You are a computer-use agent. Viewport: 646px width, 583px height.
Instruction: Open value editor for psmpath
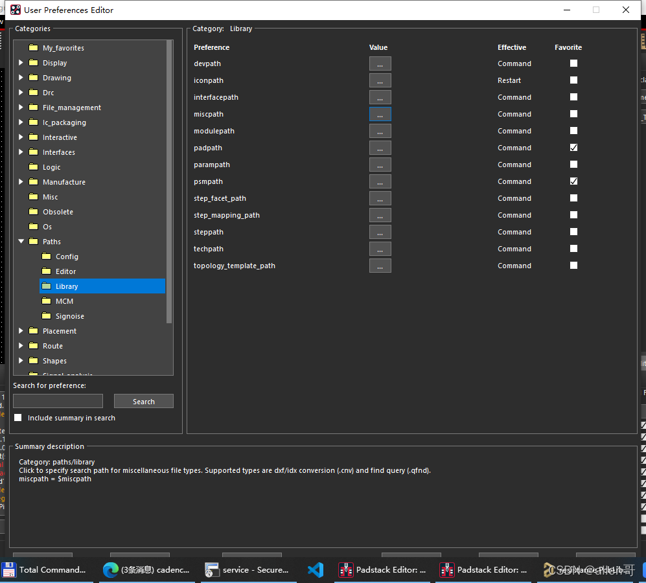pyautogui.click(x=380, y=181)
